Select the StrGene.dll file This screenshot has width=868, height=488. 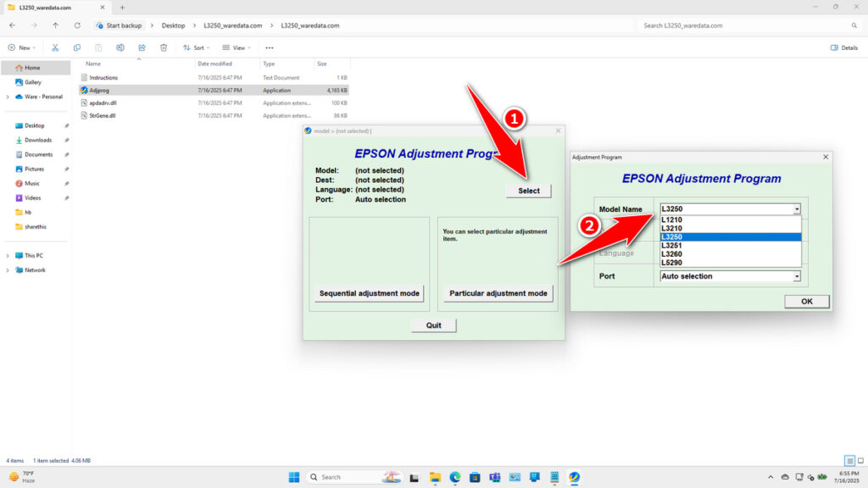coord(214,115)
